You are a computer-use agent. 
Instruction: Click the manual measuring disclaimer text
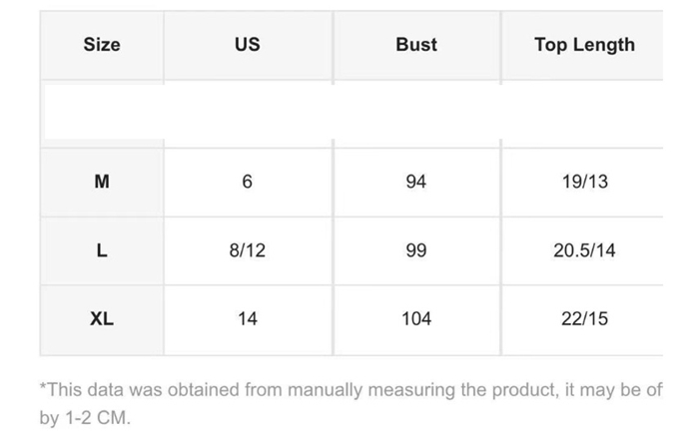pyautogui.click(x=349, y=389)
